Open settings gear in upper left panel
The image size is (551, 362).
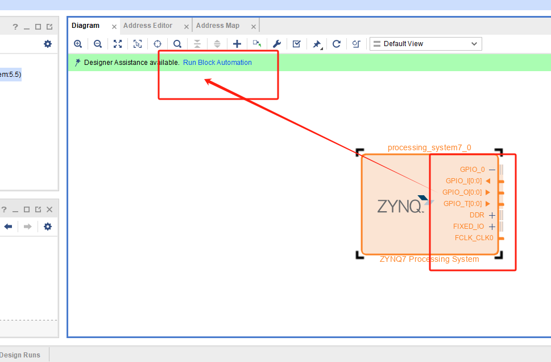click(x=48, y=44)
